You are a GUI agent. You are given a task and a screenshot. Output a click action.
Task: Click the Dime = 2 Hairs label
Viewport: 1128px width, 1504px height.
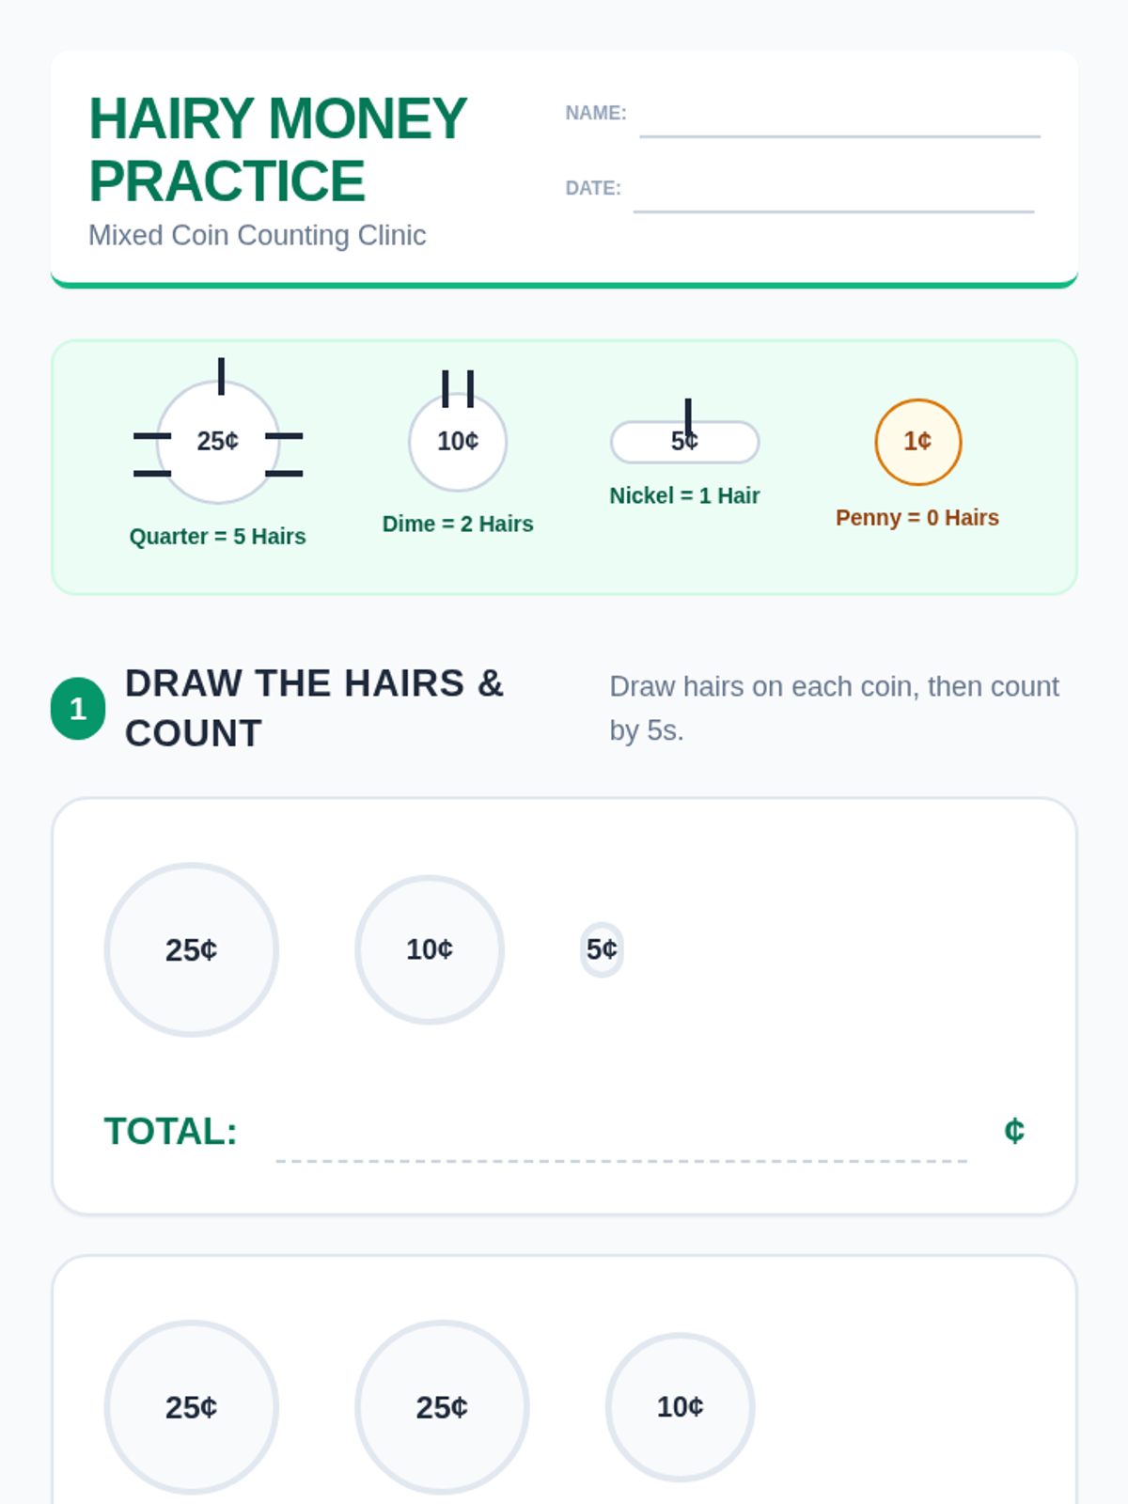click(x=458, y=524)
